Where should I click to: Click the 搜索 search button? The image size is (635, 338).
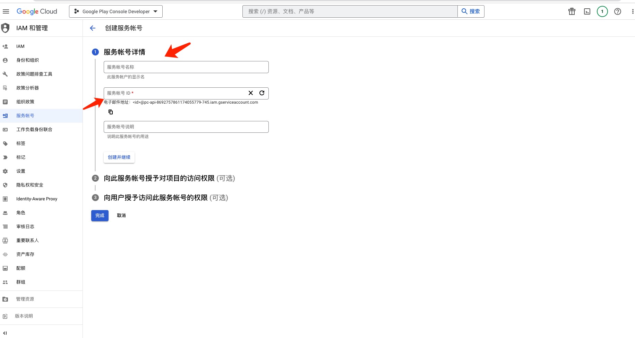[471, 11]
